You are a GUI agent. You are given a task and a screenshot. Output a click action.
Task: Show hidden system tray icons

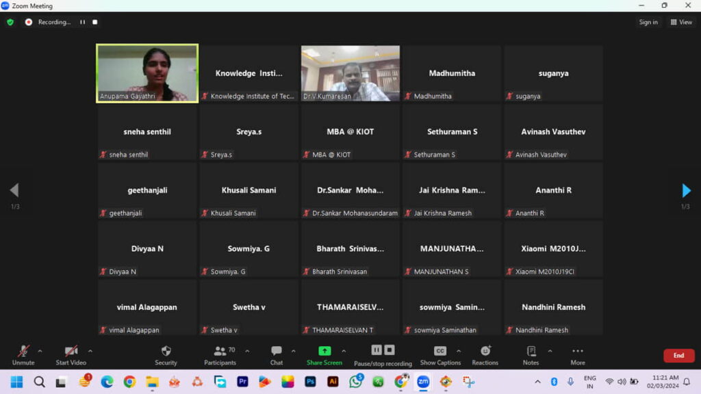coord(537,382)
